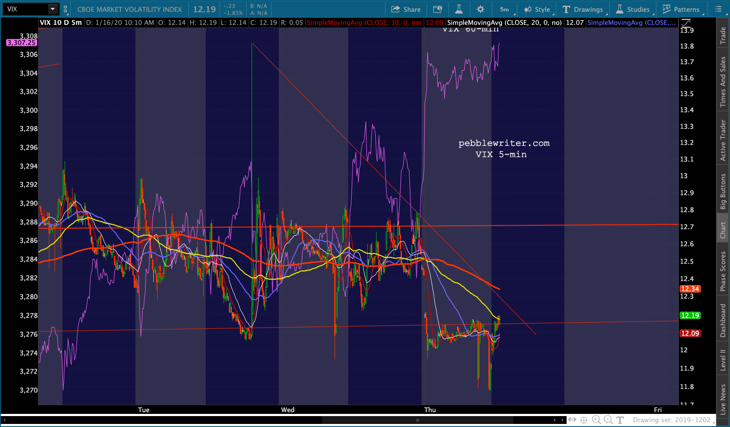Click the text drawing T icon at the bottom
Viewport: 730px width, 427px height.
pyautogui.click(x=620, y=420)
